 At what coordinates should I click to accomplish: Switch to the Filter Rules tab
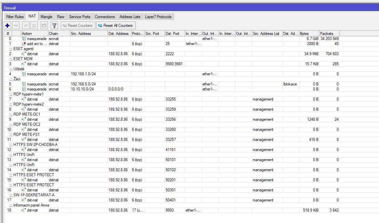coord(15,16)
